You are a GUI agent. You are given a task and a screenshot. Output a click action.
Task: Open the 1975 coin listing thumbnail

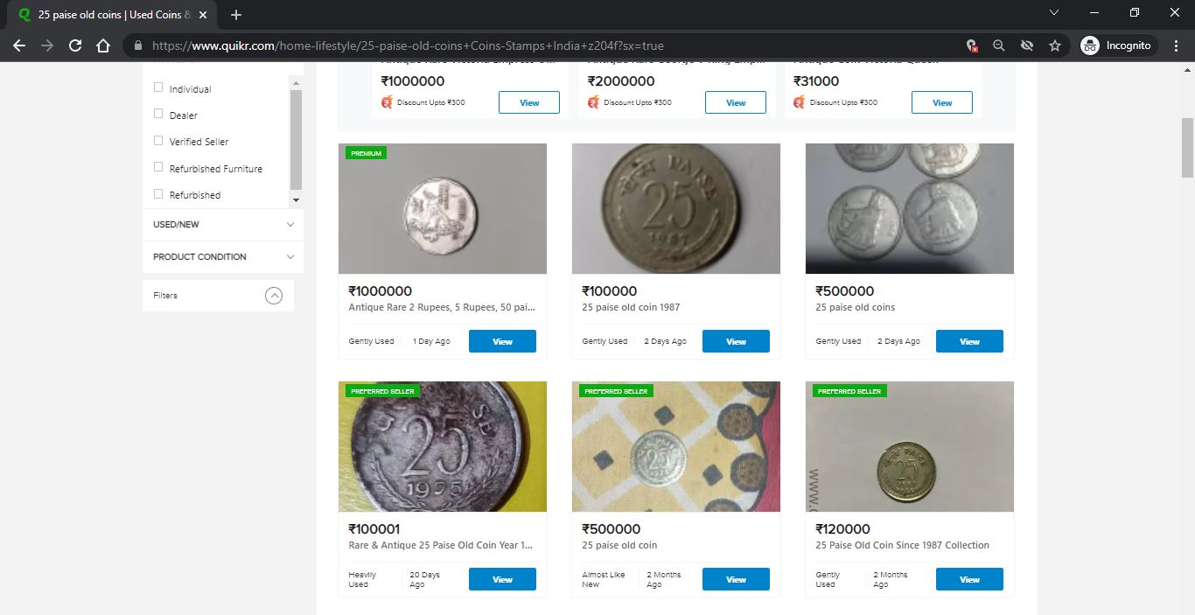tap(443, 446)
